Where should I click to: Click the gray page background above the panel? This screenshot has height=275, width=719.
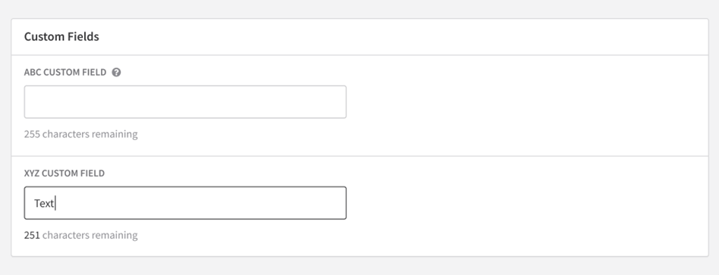pos(360,8)
